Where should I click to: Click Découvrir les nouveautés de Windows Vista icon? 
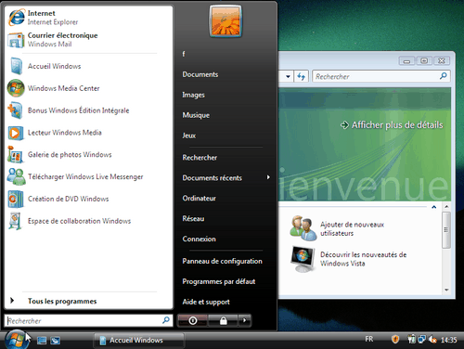pos(303,259)
